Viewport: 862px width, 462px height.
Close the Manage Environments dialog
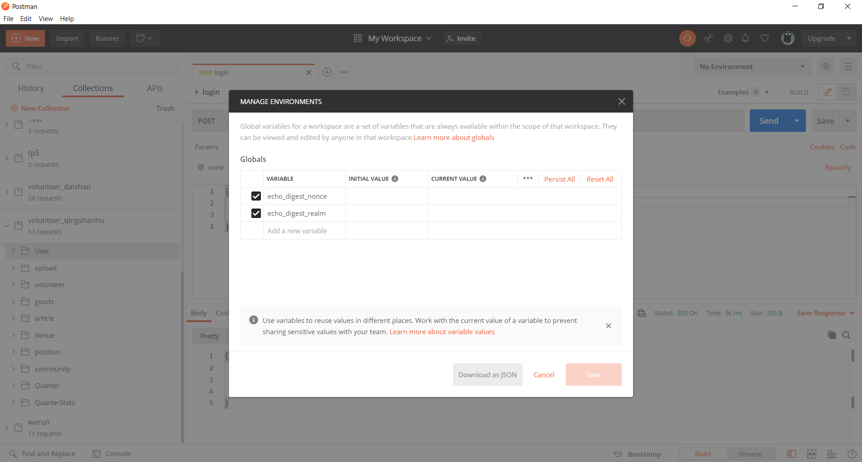(x=621, y=101)
